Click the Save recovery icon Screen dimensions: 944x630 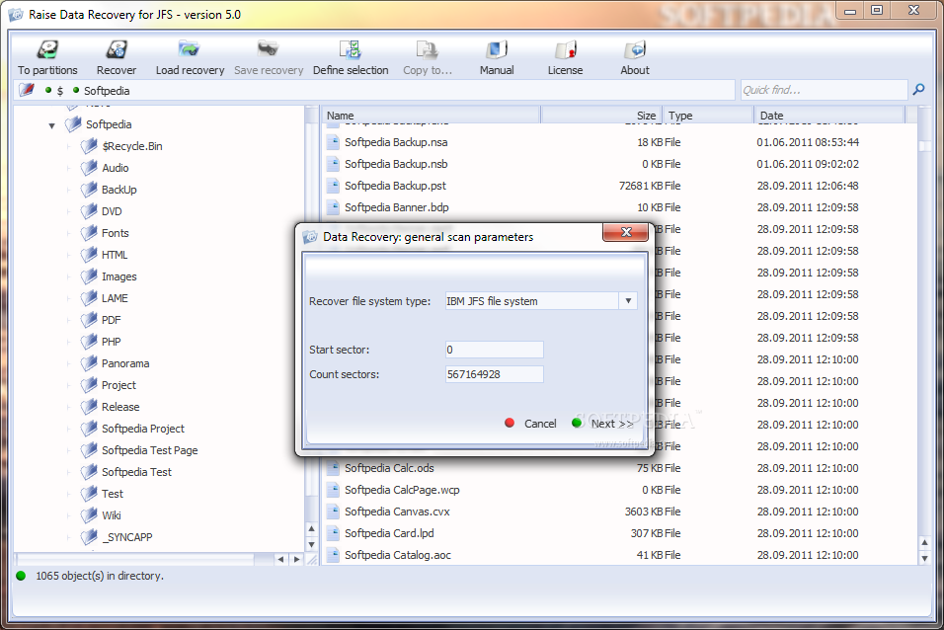point(268,50)
